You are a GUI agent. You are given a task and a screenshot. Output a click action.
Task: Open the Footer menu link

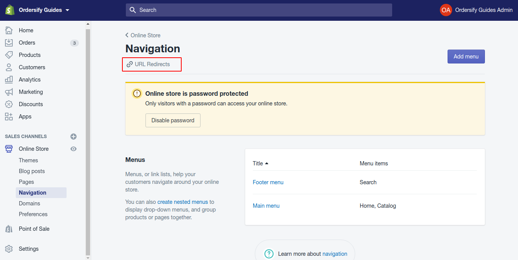point(268,182)
